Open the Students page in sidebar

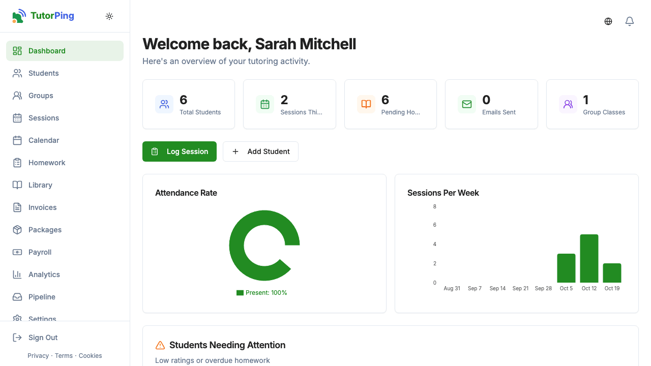pos(65,73)
